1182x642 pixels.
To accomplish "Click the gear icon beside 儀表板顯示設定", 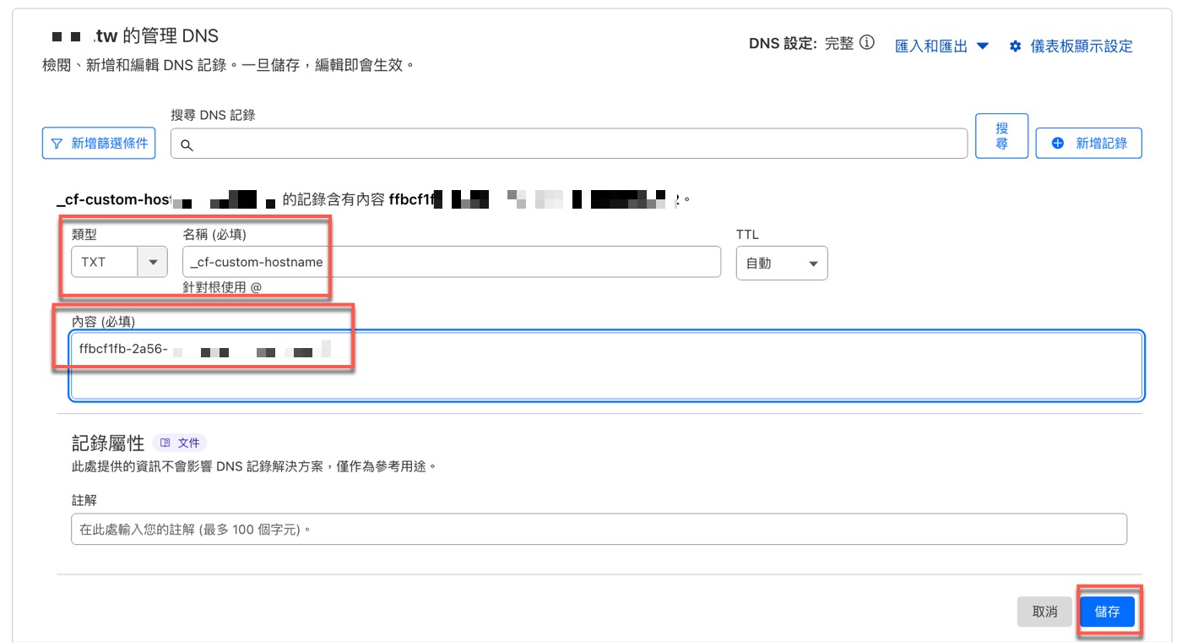I will [x=1016, y=46].
